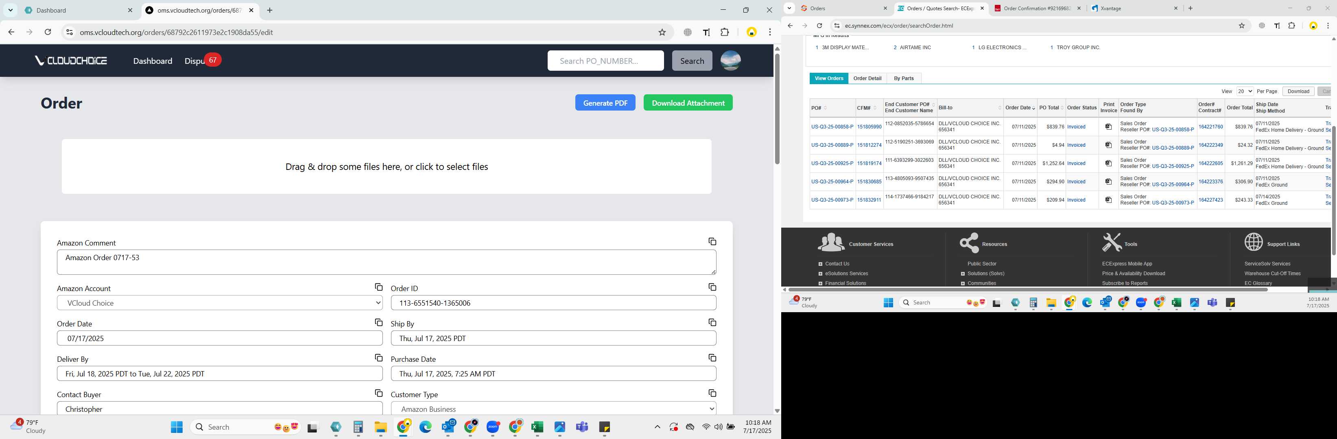The image size is (1337, 439).
Task: Click into the Order ID text field
Action: (x=553, y=303)
